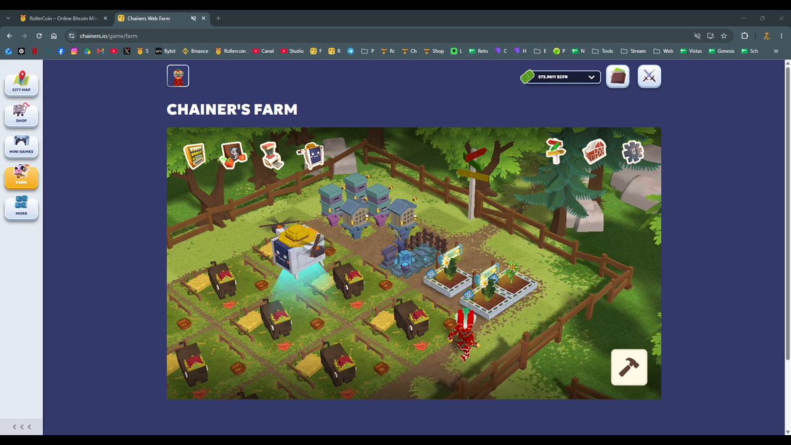Select the Farm sidebar button
This screenshot has width=791, height=445.
pos(21,177)
